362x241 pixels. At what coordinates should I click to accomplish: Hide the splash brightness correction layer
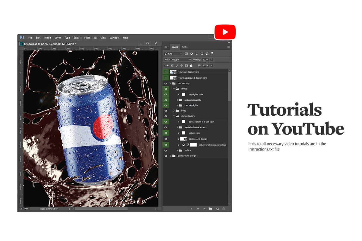166,145
